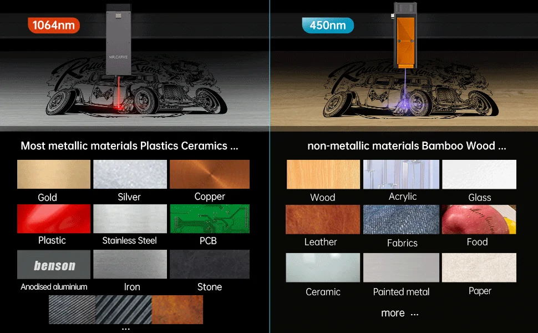Select the Stone material swatch
The width and height of the screenshot is (538, 333).
[x=210, y=264]
